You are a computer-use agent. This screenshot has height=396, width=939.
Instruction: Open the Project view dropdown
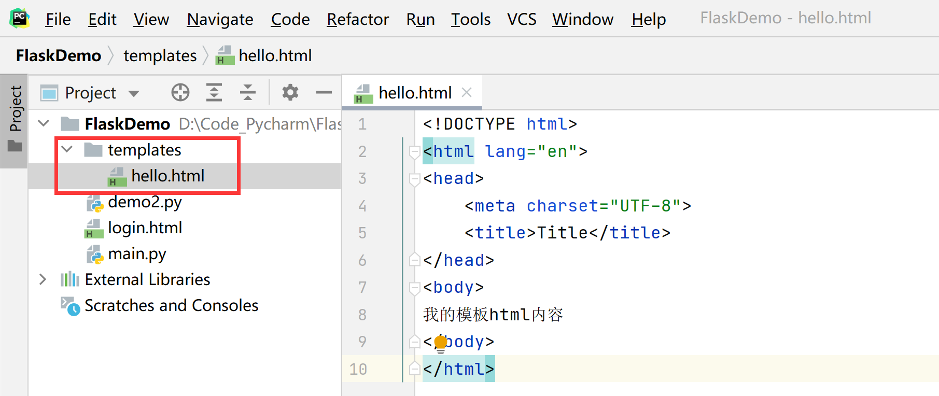coord(134,93)
